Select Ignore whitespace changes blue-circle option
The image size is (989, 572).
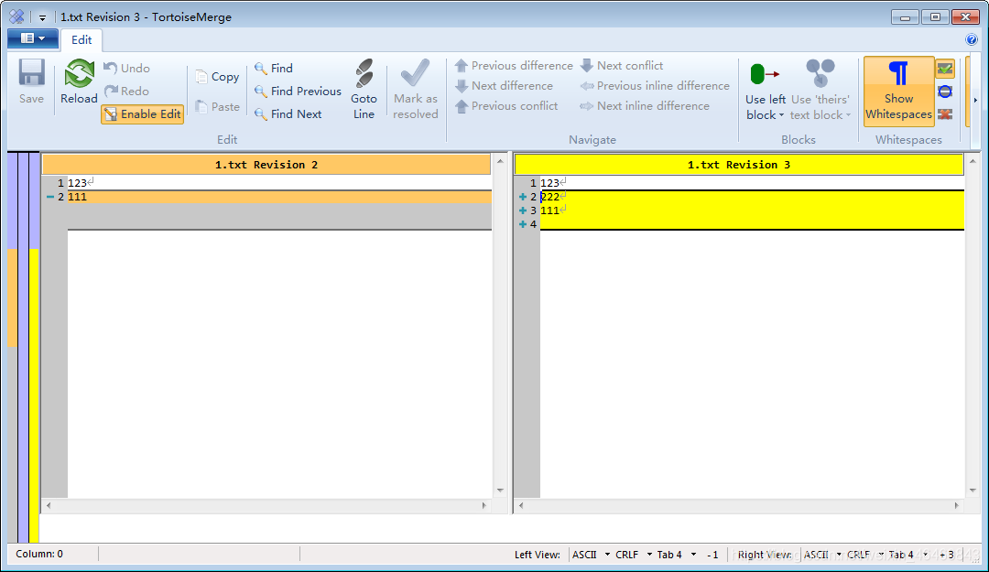click(x=945, y=92)
